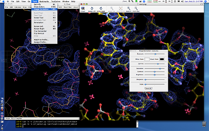The width and height of the screenshot is (209, 131).
Task: Click Reset View in Coot window
Action: pyautogui.click(x=68, y=7)
